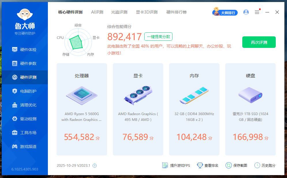Switch to the 硬件排行榜 tab
Viewport: 287px width, 178px height.
(177, 12)
